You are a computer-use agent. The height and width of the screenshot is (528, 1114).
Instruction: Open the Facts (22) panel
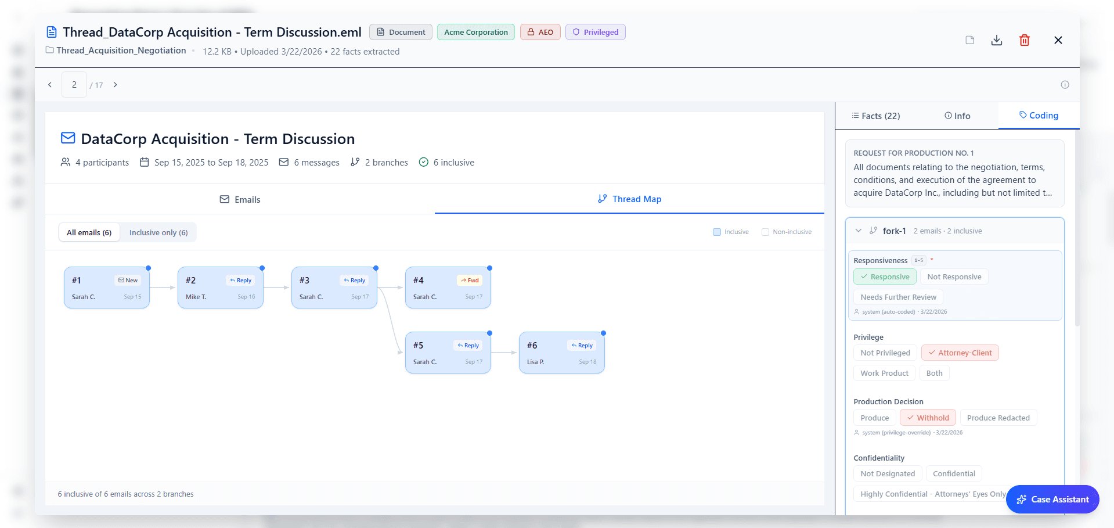pyautogui.click(x=875, y=116)
